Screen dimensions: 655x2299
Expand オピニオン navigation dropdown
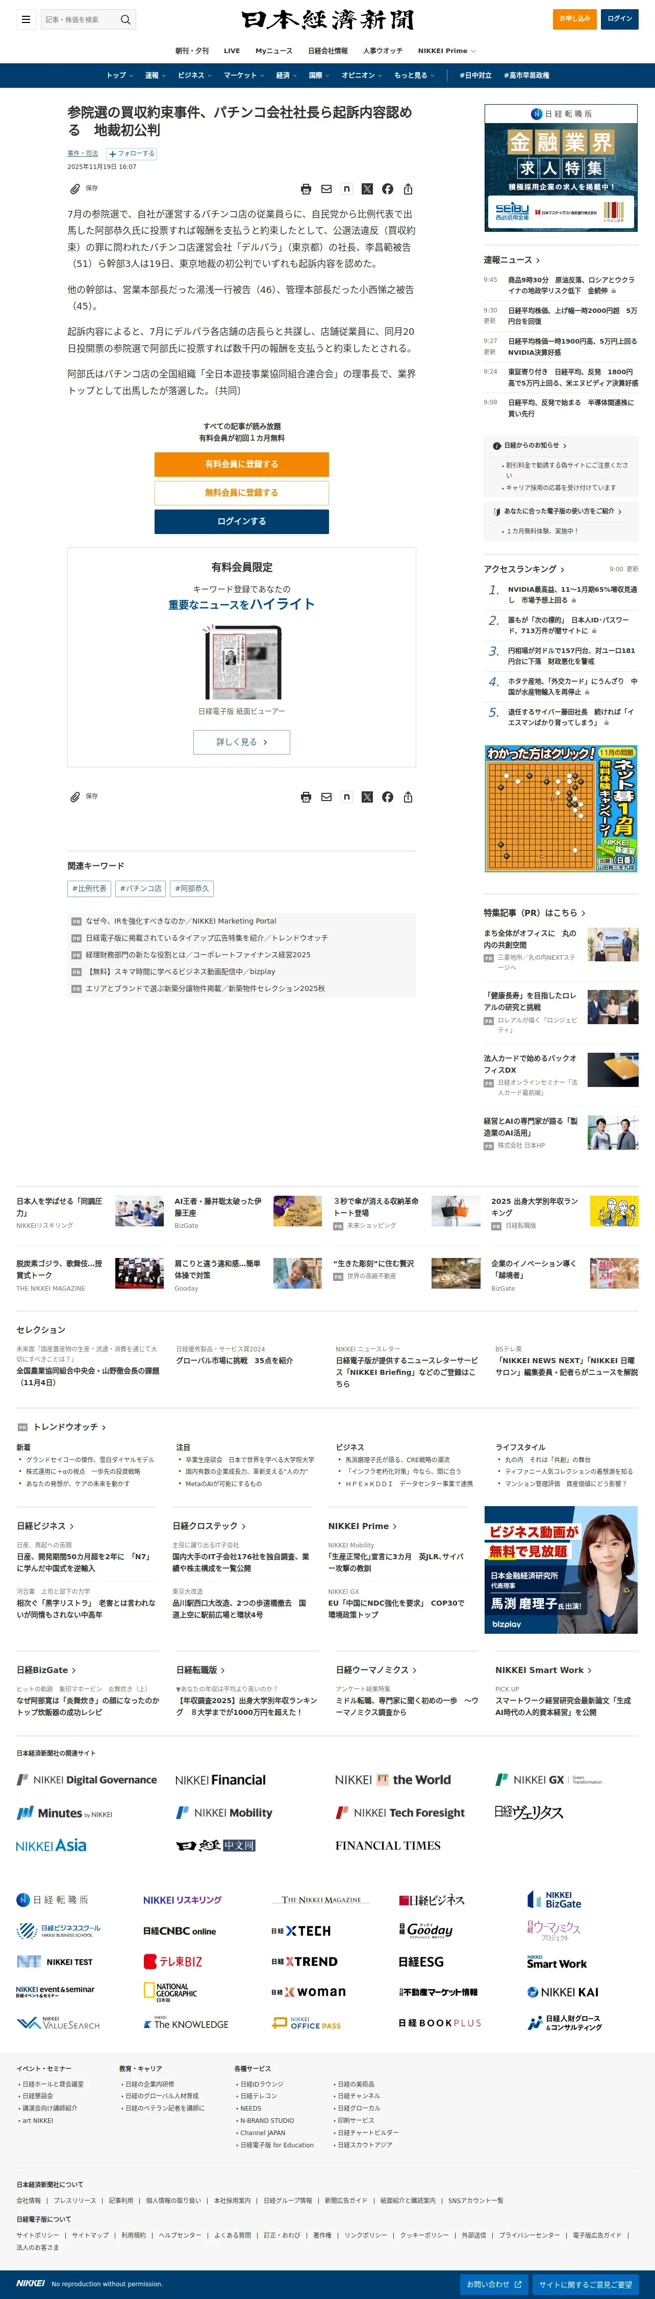[x=361, y=76]
